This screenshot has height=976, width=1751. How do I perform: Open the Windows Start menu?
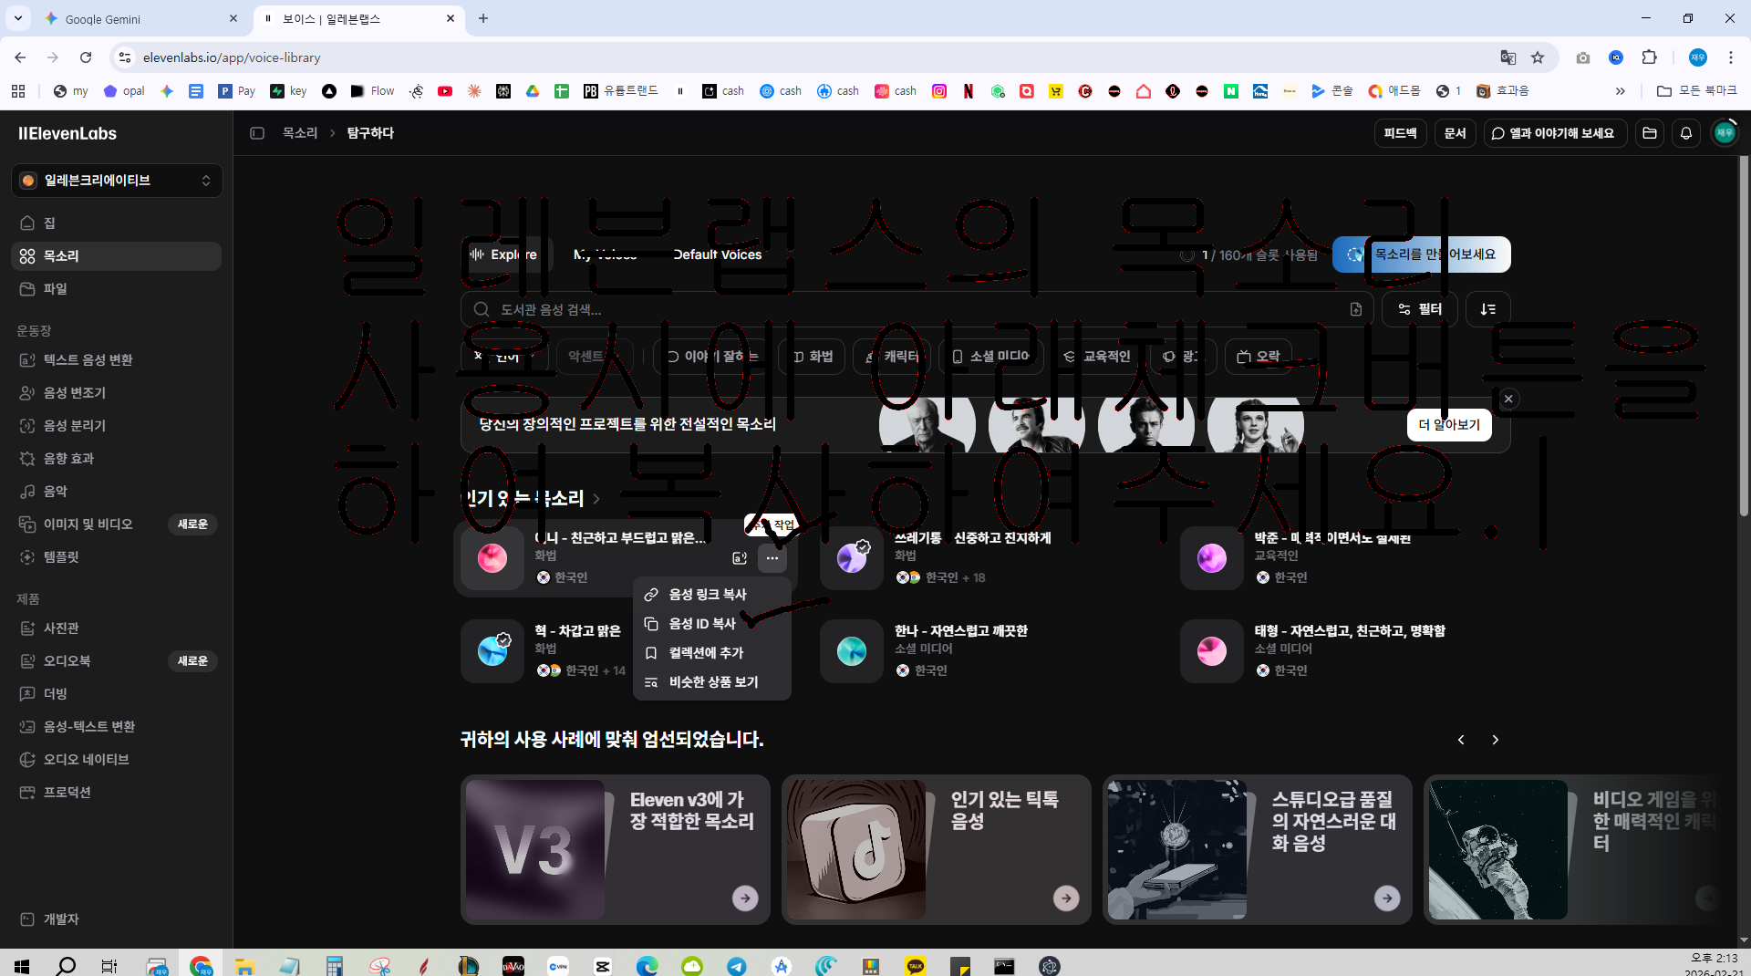click(22, 965)
